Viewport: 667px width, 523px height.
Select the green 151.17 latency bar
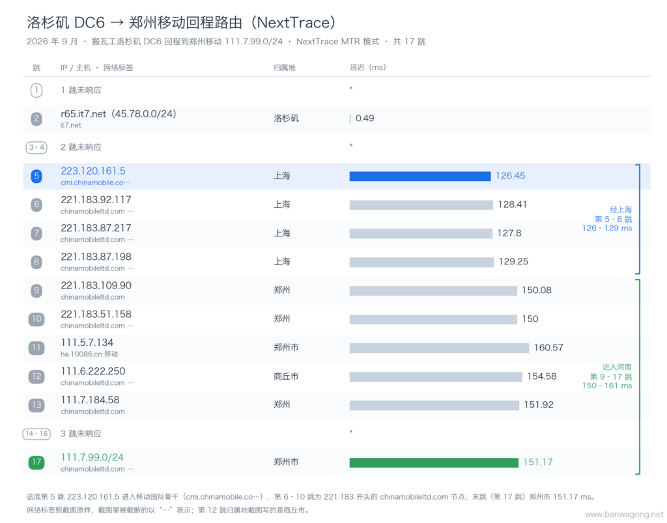(434, 462)
